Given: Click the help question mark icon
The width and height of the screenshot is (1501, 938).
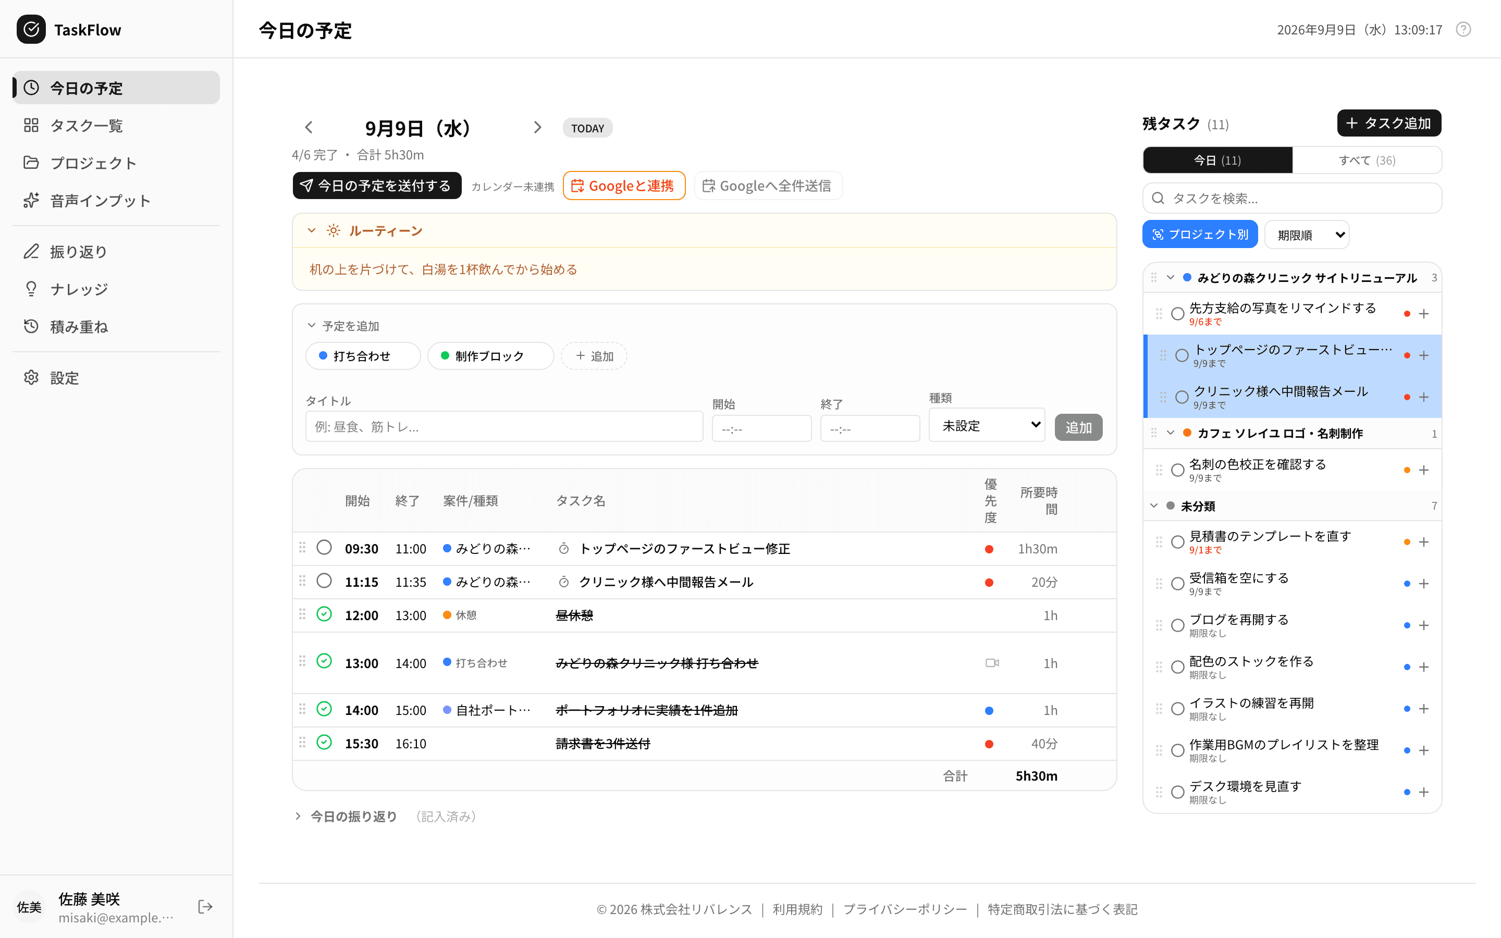Looking at the screenshot, I should pyautogui.click(x=1463, y=29).
